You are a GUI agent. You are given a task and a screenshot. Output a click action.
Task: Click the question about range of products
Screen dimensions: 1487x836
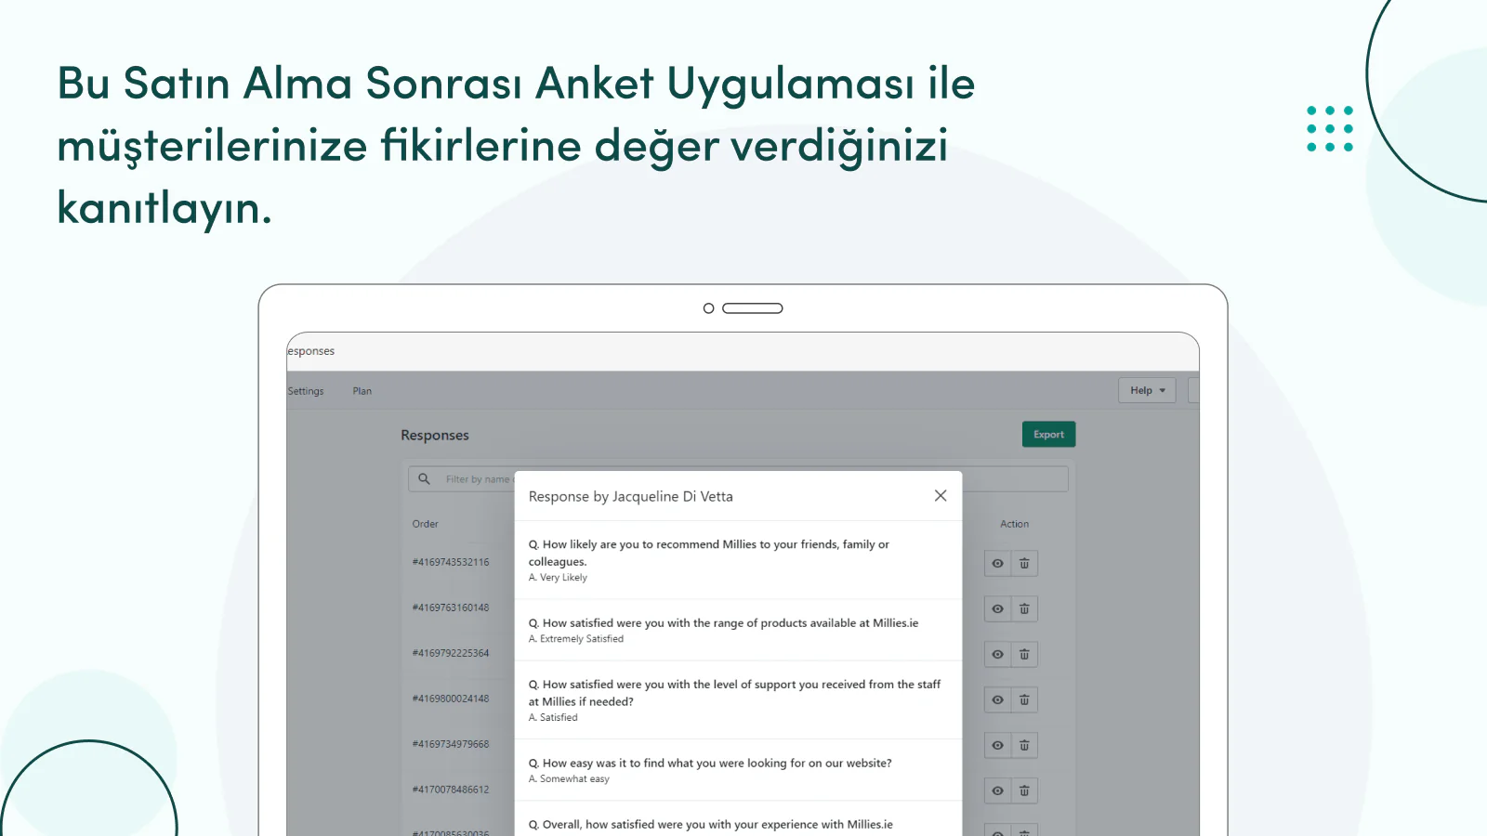pyautogui.click(x=723, y=623)
